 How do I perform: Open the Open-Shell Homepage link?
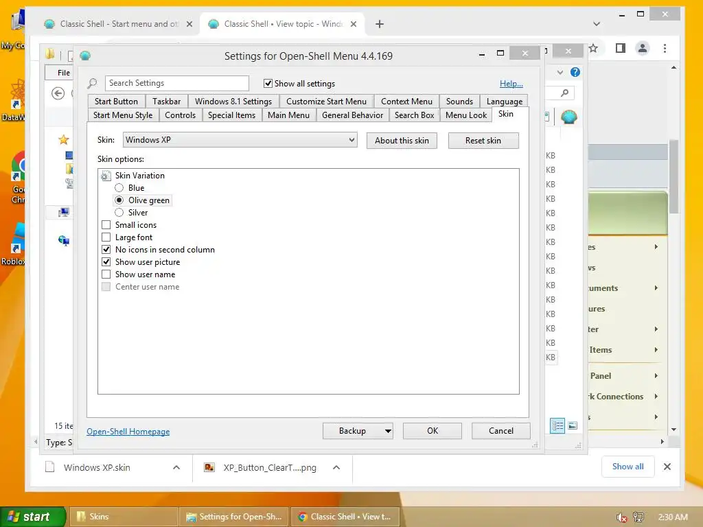pyautogui.click(x=128, y=431)
